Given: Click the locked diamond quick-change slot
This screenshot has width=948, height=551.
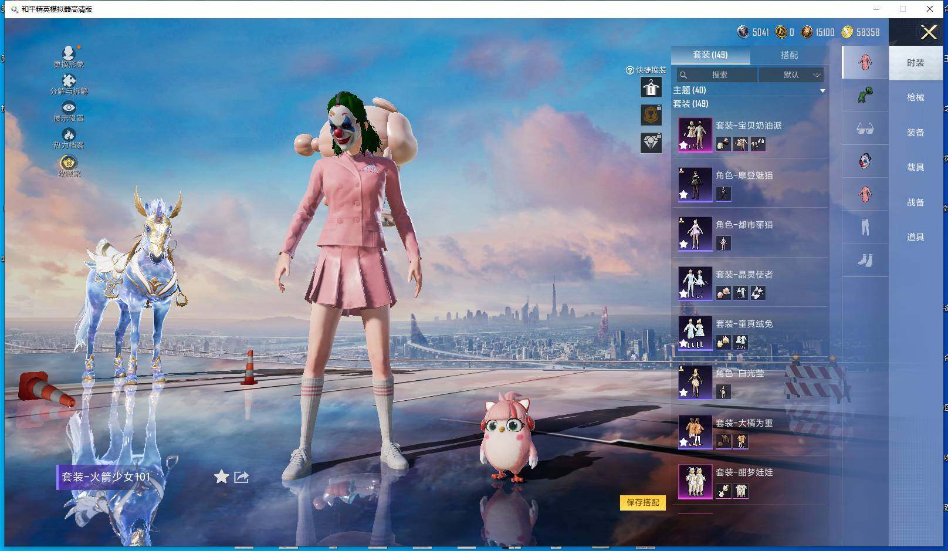Looking at the screenshot, I should (x=651, y=143).
